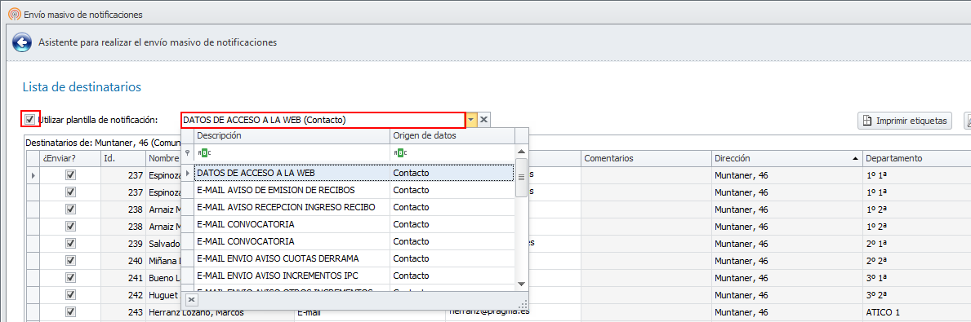Click the template name input field

point(323,120)
